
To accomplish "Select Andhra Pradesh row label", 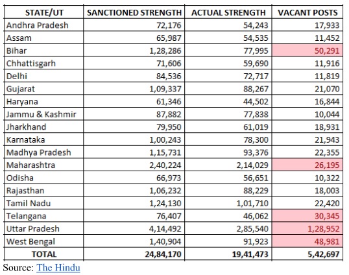I will (44, 25).
